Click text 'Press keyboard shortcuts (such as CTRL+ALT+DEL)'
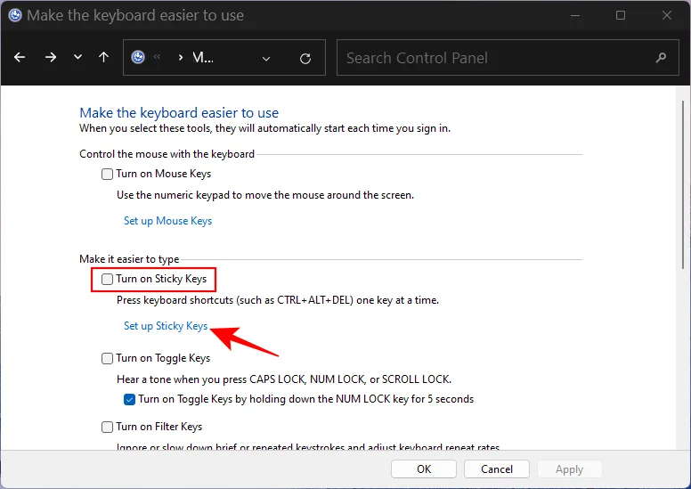The image size is (691, 489). (235, 300)
